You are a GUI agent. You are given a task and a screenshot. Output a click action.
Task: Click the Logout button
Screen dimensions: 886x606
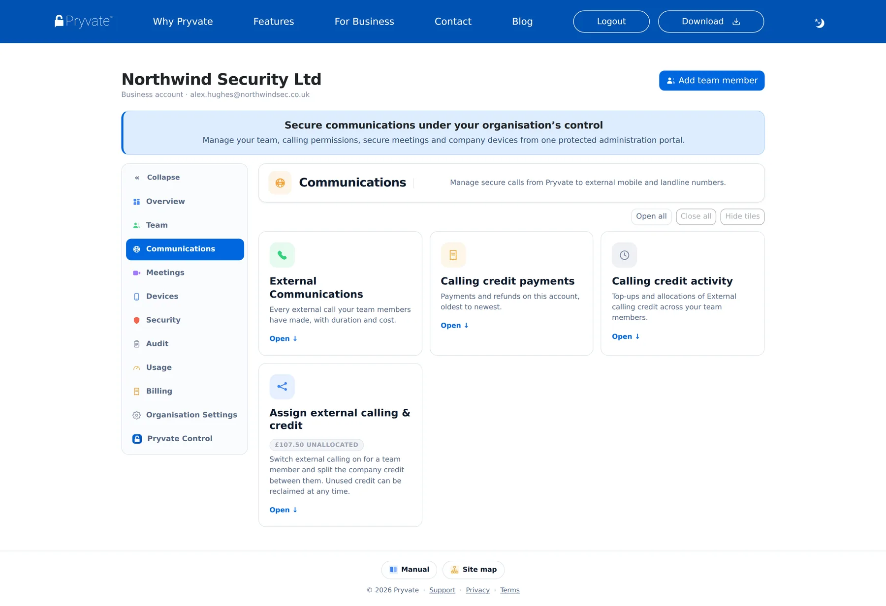point(611,22)
